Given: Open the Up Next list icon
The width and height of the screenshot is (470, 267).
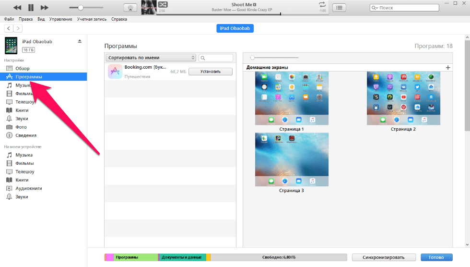Looking at the screenshot, I should tap(340, 8).
